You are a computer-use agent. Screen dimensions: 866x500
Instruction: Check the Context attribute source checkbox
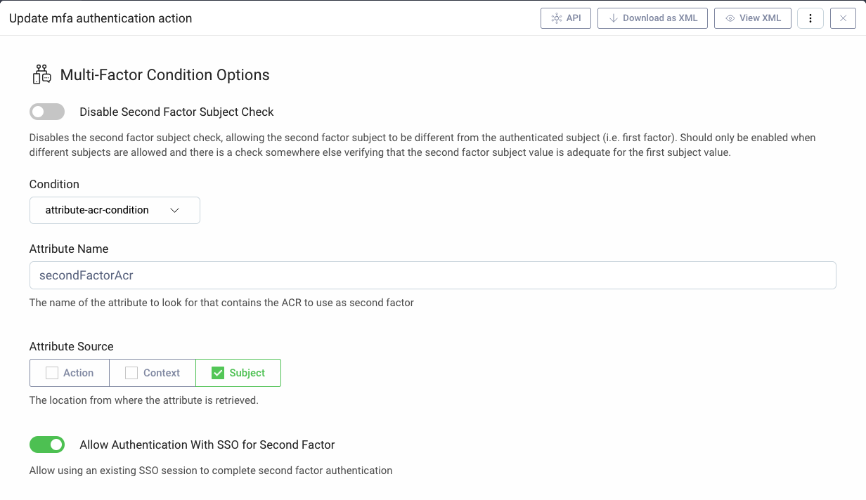(131, 372)
